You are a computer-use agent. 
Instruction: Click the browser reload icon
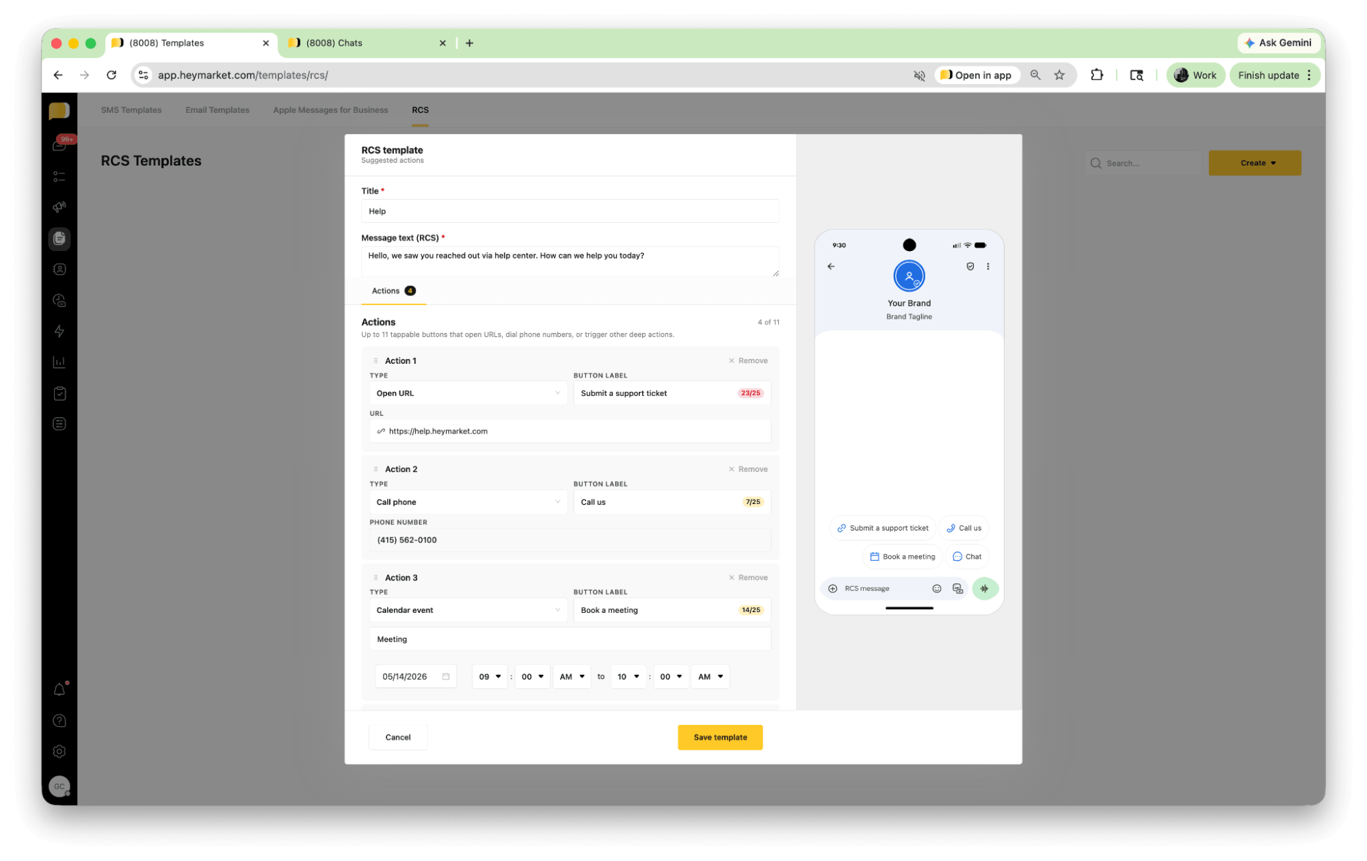coord(111,75)
